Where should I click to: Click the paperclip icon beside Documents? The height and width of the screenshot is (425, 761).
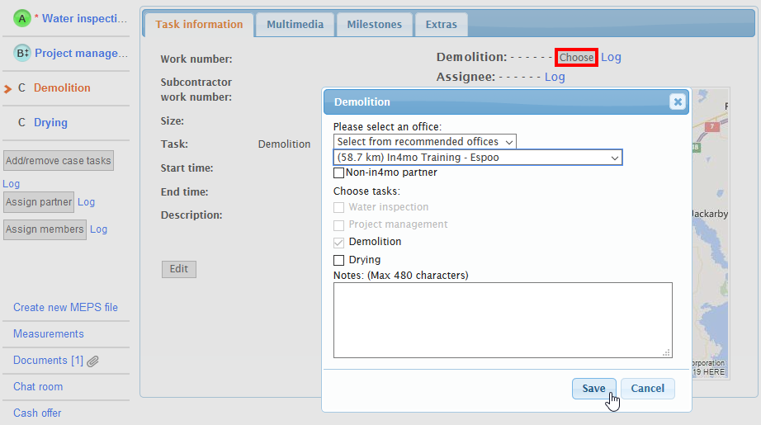(93, 361)
